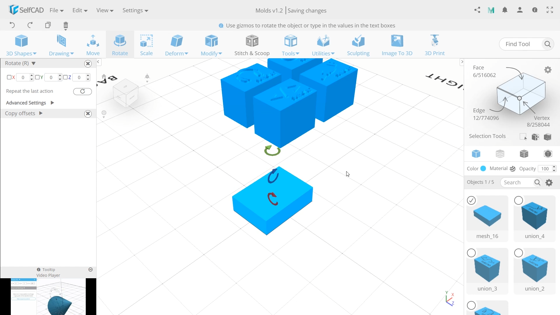This screenshot has height=315, width=560.
Task: Open the Sculpting tool
Action: (358, 45)
